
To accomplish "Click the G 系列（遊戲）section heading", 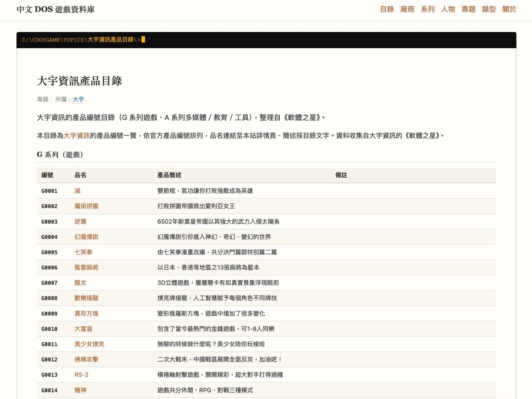I will point(62,155).
